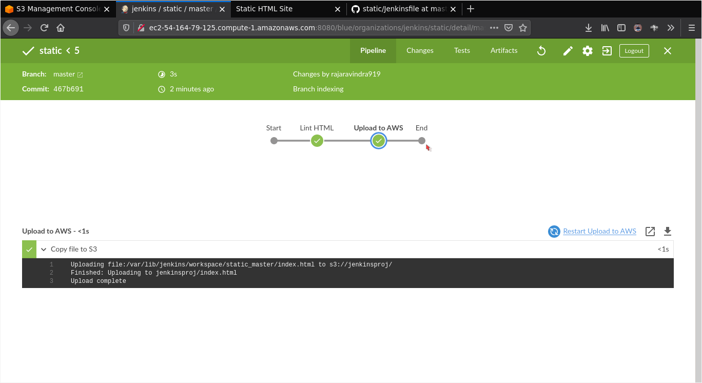Switch to static/Jenkinsfile GitHub browser tab
Image resolution: width=702 pixels, height=383 pixels.
point(399,9)
